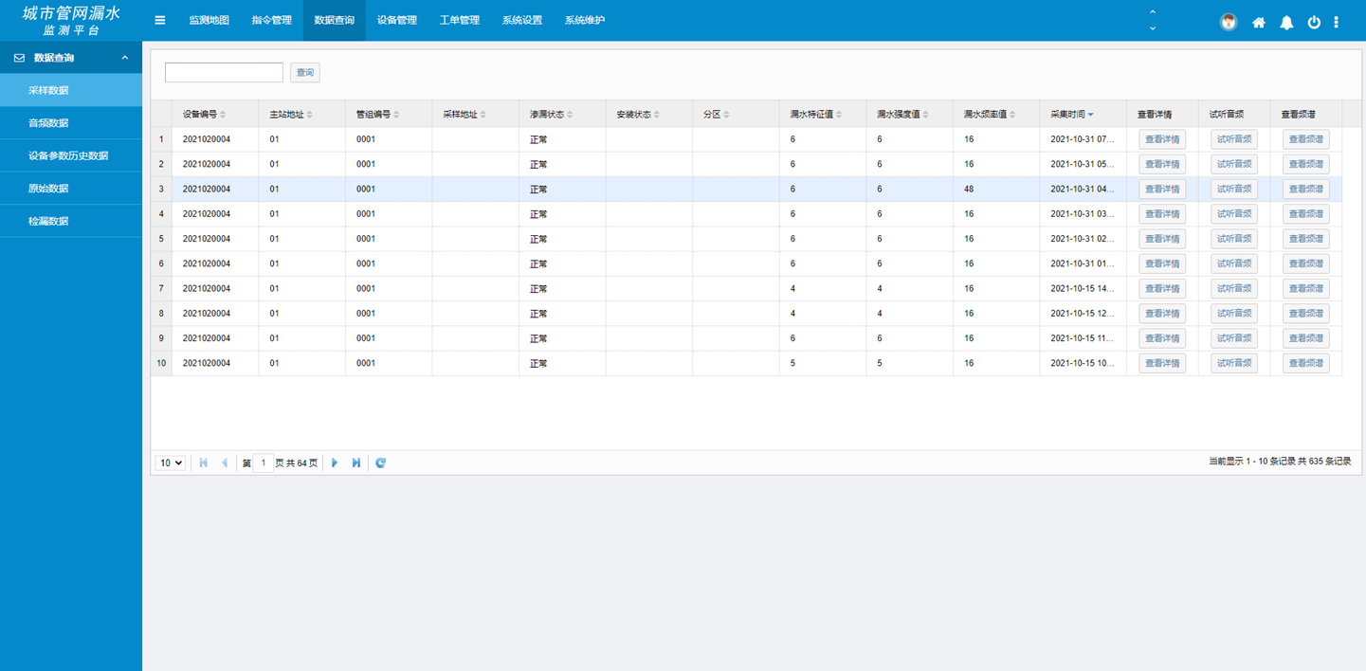Jump to the last page icon
This screenshot has width=1366, height=671.
coord(356,462)
